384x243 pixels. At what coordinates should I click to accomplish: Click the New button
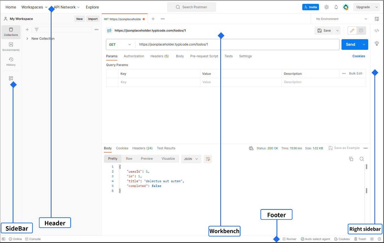(80, 19)
